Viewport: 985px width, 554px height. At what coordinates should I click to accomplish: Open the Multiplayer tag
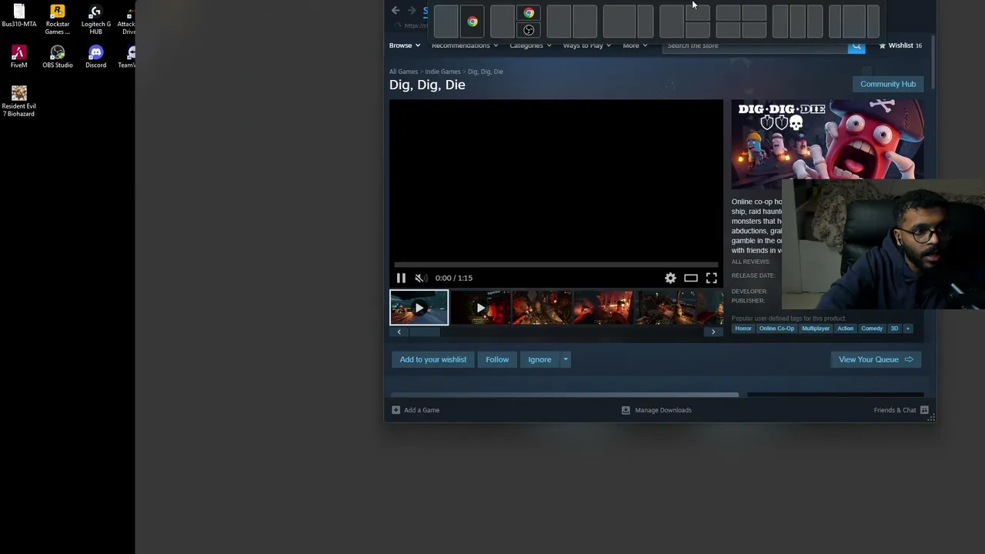pyautogui.click(x=816, y=329)
